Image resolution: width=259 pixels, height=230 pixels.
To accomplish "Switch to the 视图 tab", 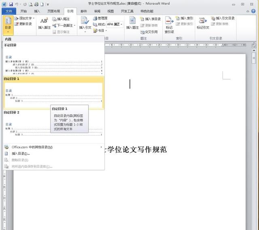I will tap(110, 11).
